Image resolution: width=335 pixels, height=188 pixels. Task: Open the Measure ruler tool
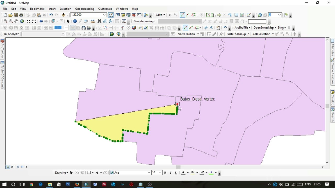click(x=93, y=21)
